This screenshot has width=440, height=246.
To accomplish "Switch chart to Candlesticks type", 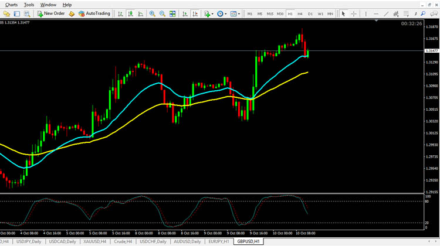I will pyautogui.click(x=130, y=13).
